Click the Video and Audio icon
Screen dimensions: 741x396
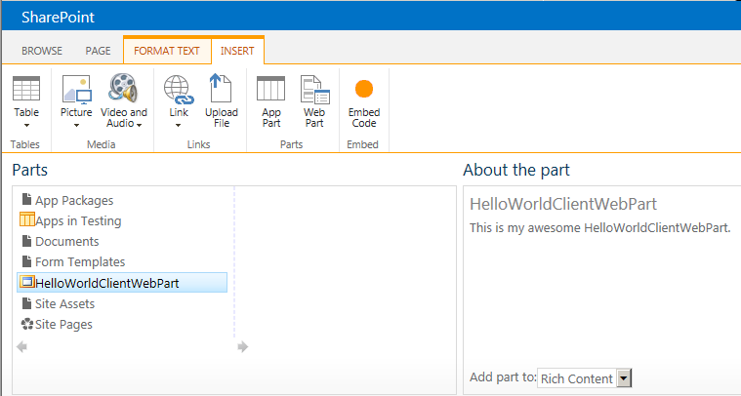coord(123,88)
